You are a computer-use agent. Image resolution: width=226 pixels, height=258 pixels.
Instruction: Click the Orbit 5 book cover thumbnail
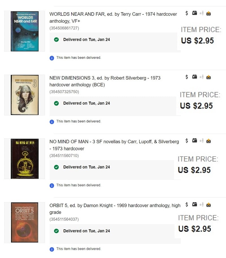[25, 222]
